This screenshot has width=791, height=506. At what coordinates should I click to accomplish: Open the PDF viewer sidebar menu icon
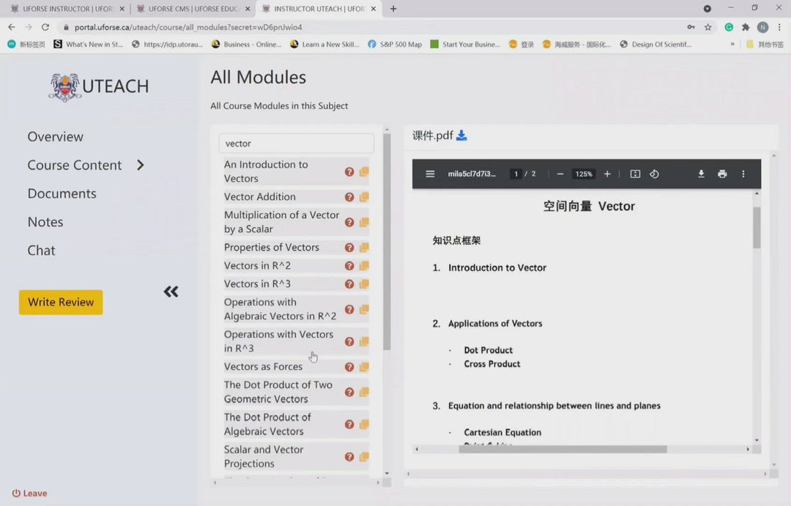[430, 174]
